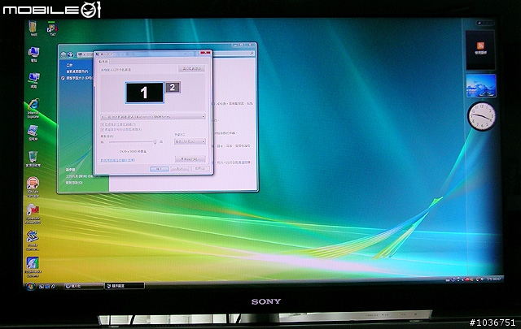The height and width of the screenshot is (329, 521).
Task: Click the search box in the Personalization window
Action: pyautogui.click(x=233, y=54)
